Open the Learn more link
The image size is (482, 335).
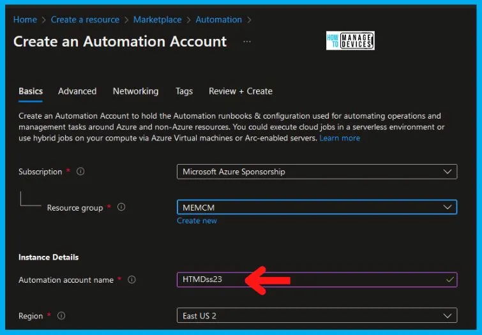[x=340, y=138]
